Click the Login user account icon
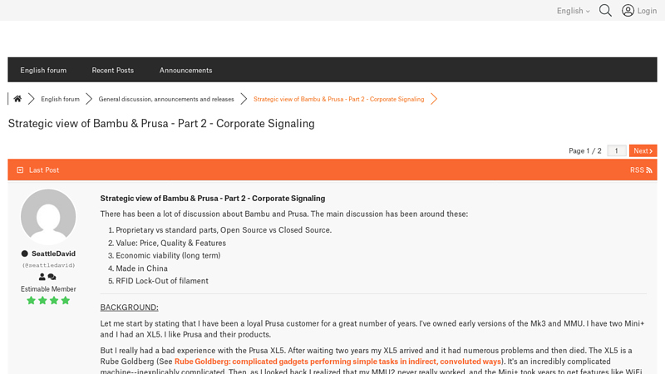665x374 pixels. coord(628,11)
